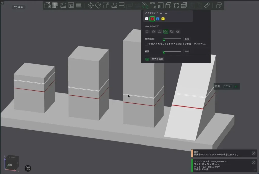Click the 高さ範囲 height range slider

[x=172, y=39]
